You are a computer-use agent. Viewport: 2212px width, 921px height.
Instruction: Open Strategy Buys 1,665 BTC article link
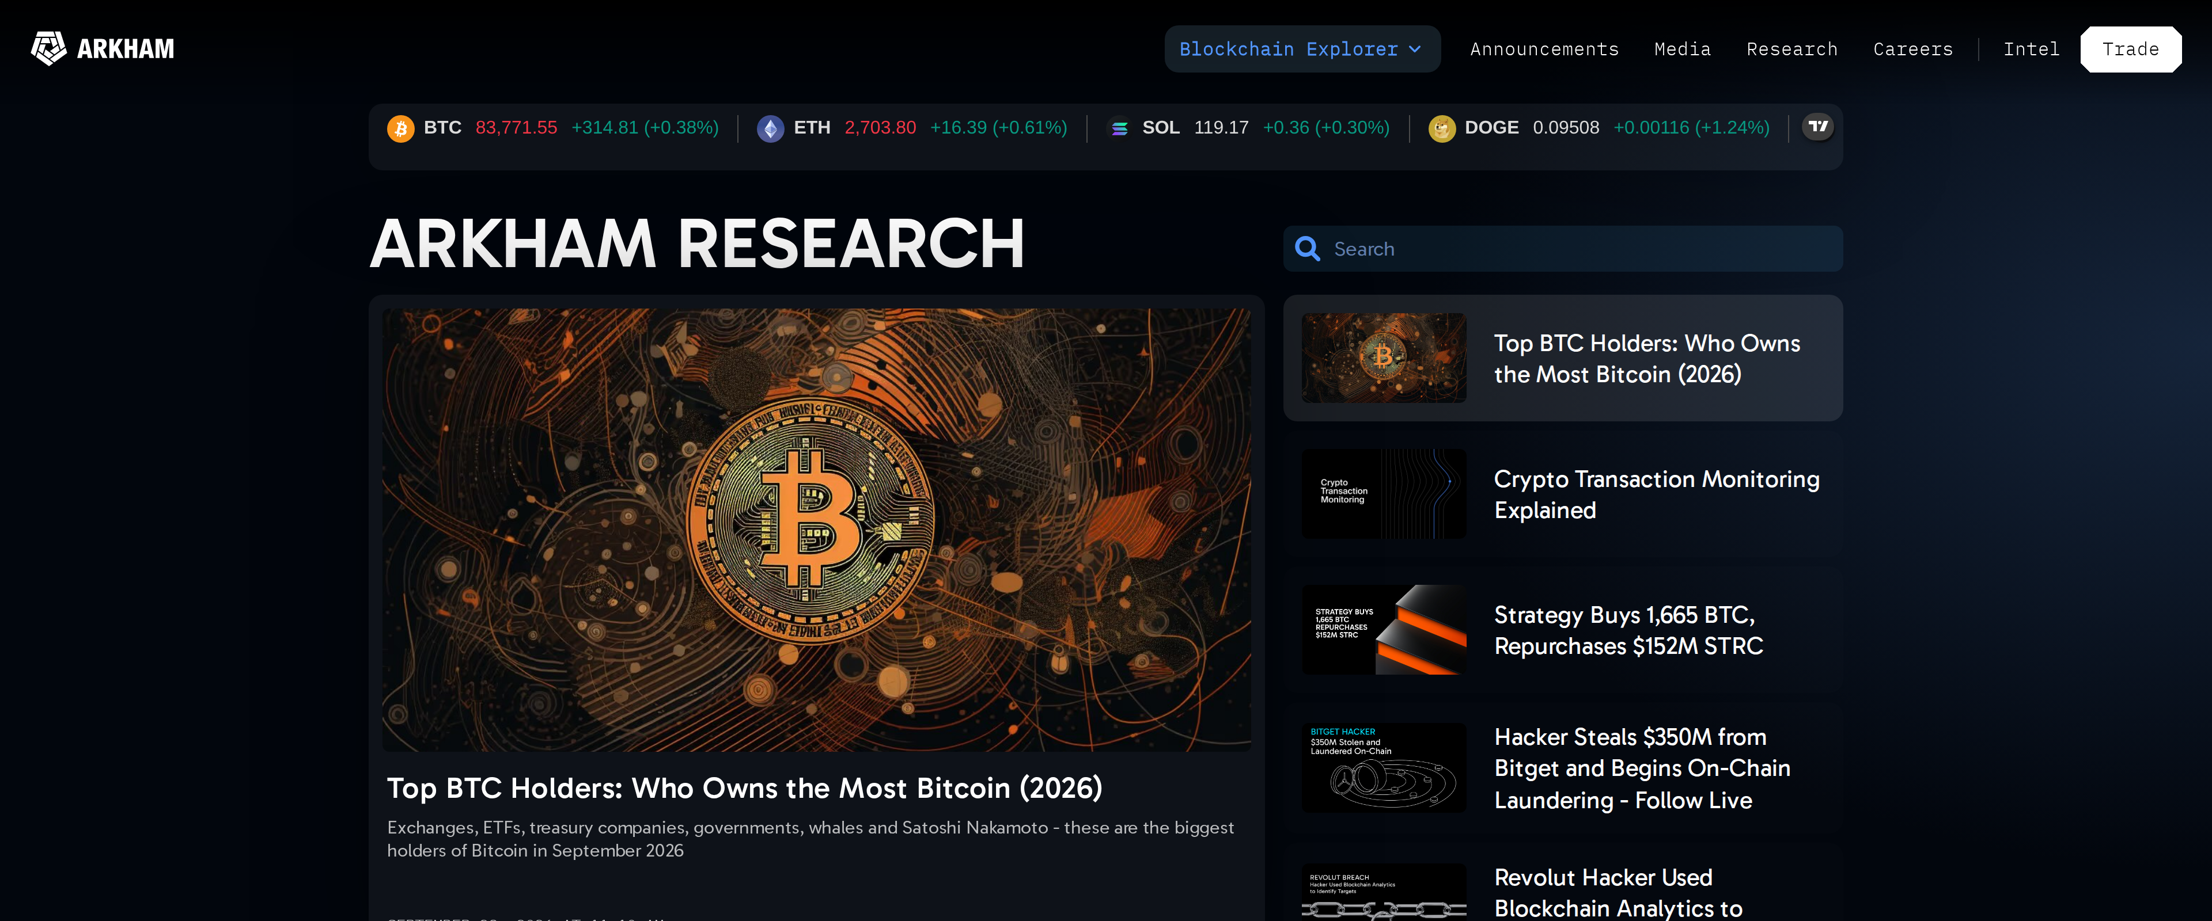pyautogui.click(x=1628, y=630)
